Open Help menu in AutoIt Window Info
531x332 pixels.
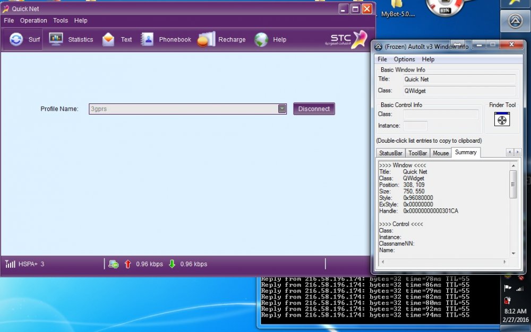point(428,59)
